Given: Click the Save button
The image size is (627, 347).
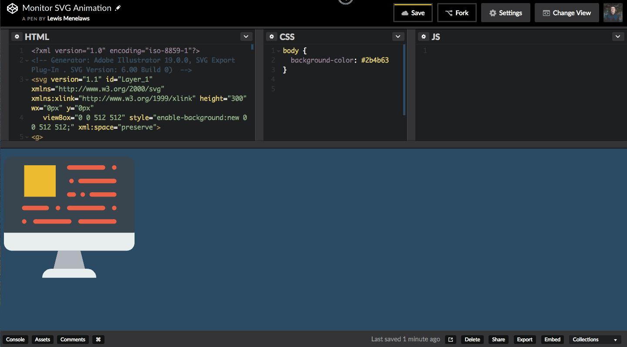Looking at the screenshot, I should coord(413,12).
